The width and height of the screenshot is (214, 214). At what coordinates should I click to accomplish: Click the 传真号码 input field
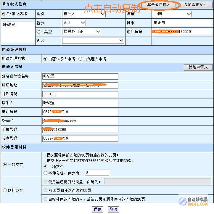80,139
